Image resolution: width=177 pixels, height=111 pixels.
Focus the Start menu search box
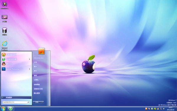16,102
